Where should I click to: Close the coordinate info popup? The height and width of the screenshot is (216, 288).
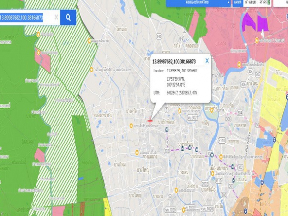pyautogui.click(x=207, y=61)
